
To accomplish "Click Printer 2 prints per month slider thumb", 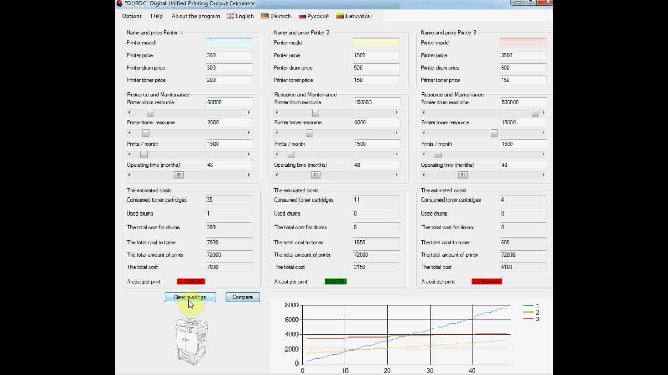I will click(291, 154).
